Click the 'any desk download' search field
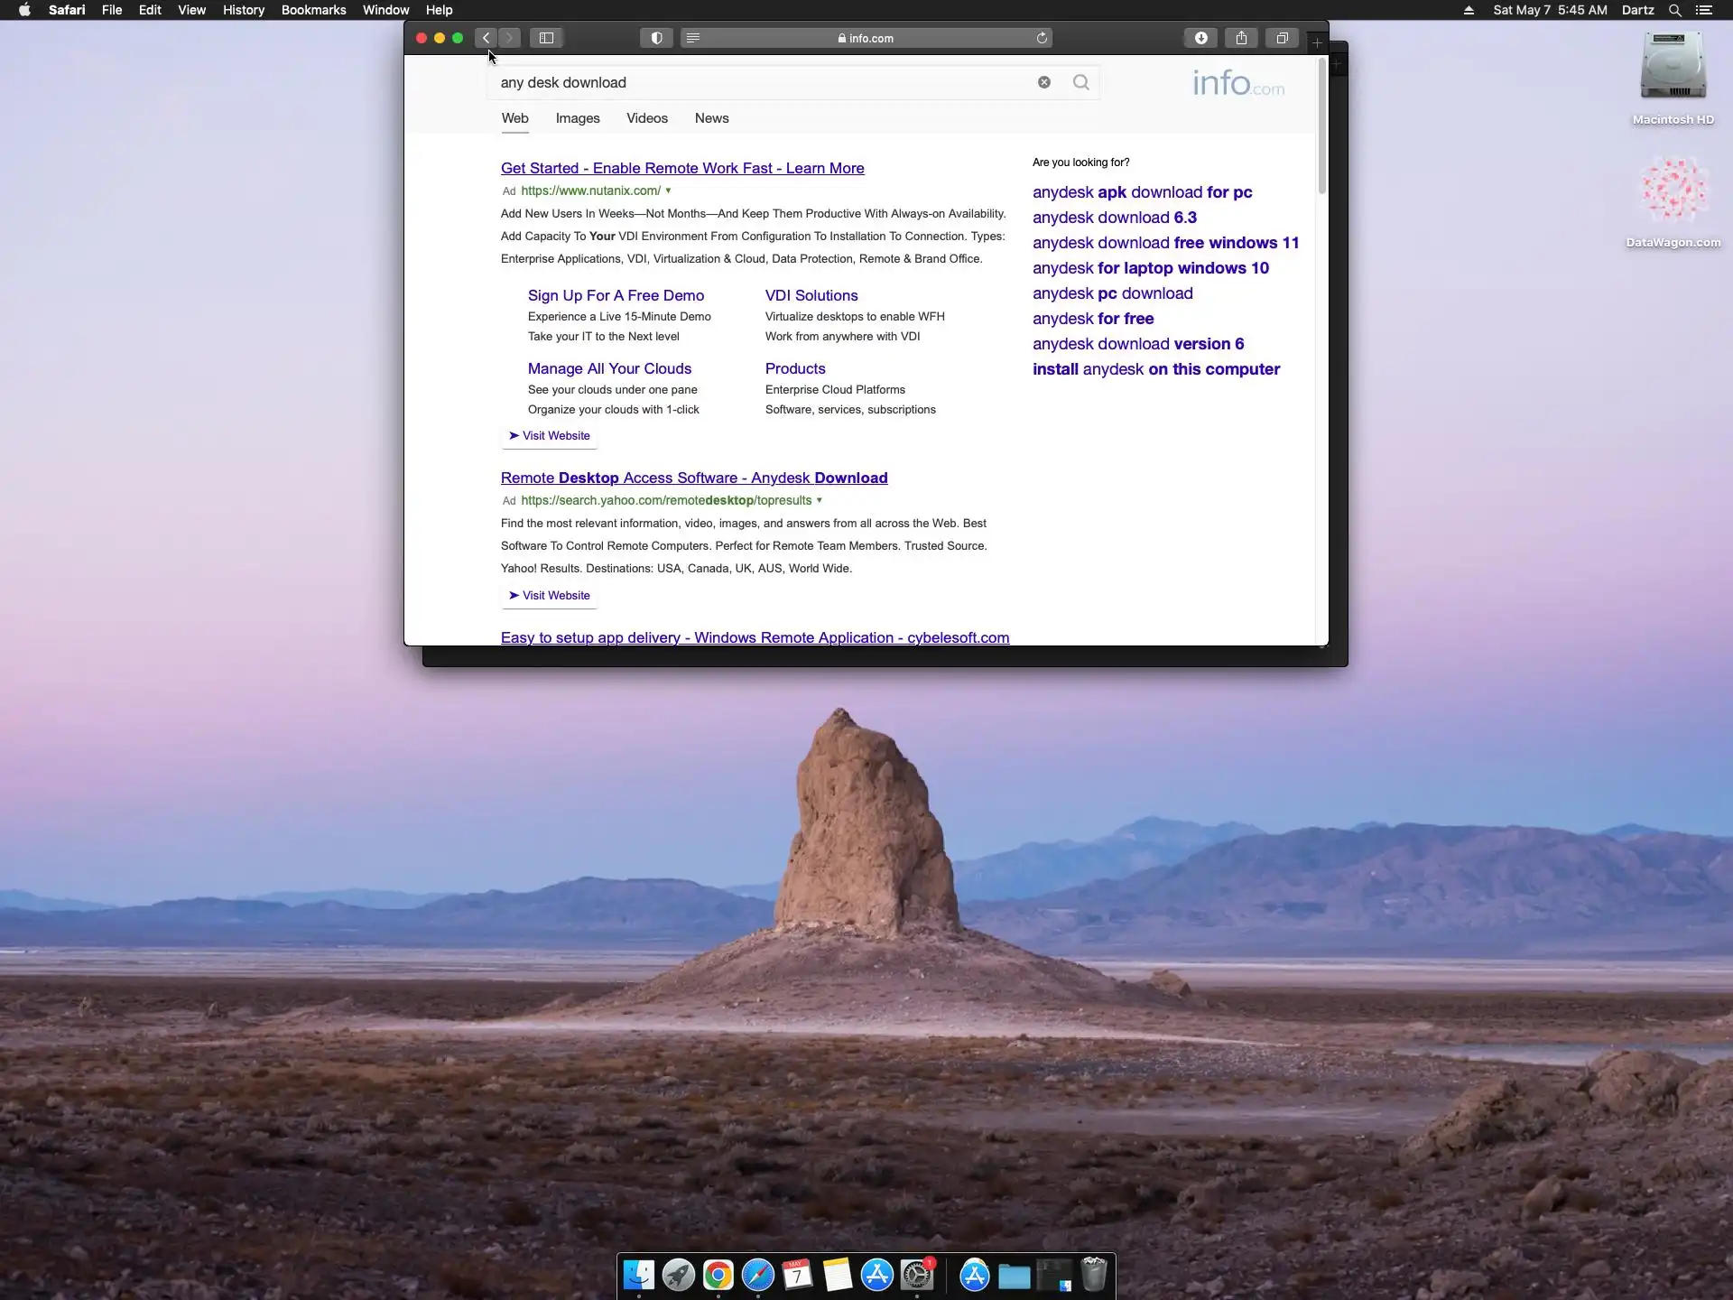1733x1300 pixels. point(758,82)
